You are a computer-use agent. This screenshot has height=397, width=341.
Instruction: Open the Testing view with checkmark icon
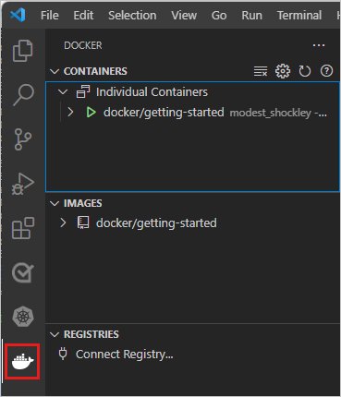pyautogui.click(x=22, y=272)
